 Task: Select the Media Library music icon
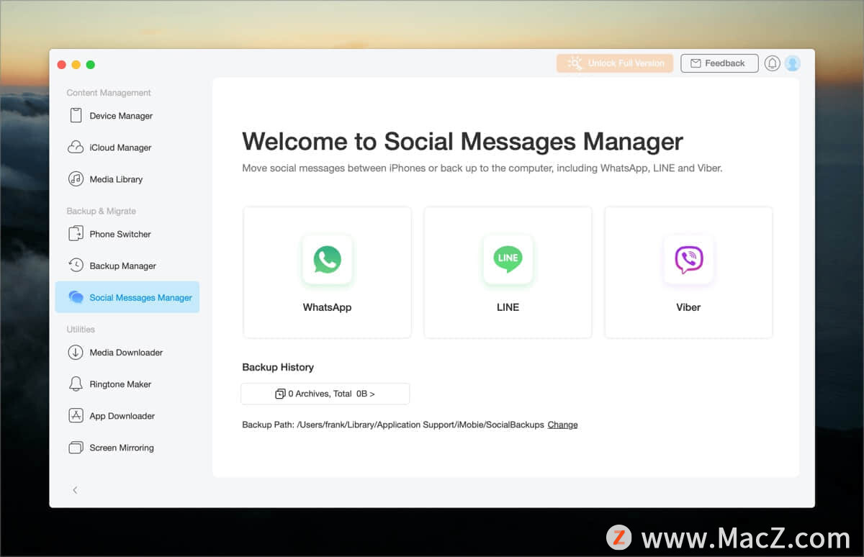[76, 179]
